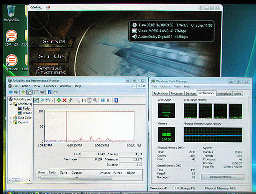
Task: Go Back in Performance Monitor console toolbar
Action: pos(11,92)
